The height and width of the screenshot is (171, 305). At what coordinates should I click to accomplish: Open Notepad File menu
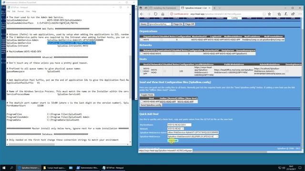(x=9, y=11)
